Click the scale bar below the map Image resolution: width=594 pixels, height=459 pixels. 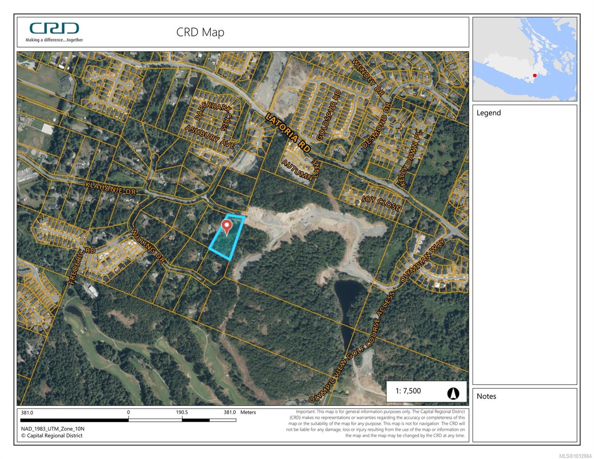(129, 420)
